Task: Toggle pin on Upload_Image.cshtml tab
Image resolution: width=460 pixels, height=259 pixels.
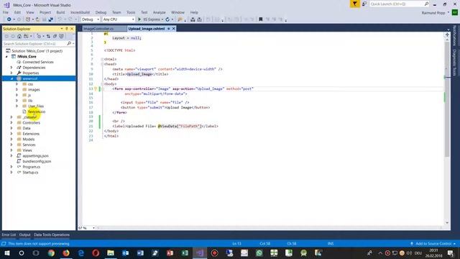Action: point(169,29)
